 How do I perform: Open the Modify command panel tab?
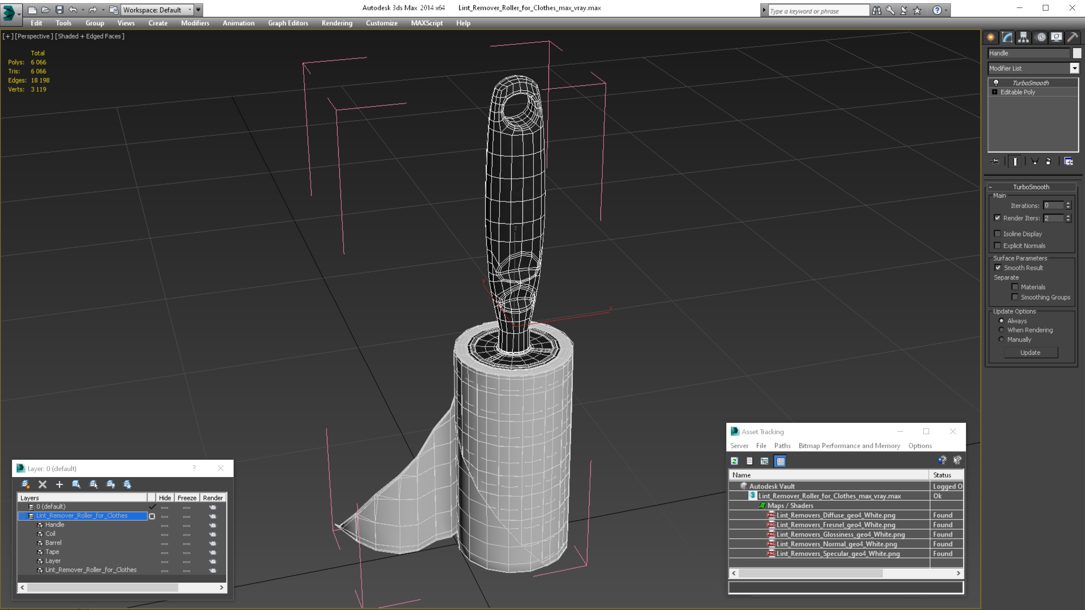1007,37
